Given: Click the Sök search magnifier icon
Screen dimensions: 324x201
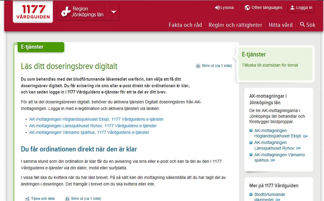Looking at the screenshot, I should pos(302,24).
